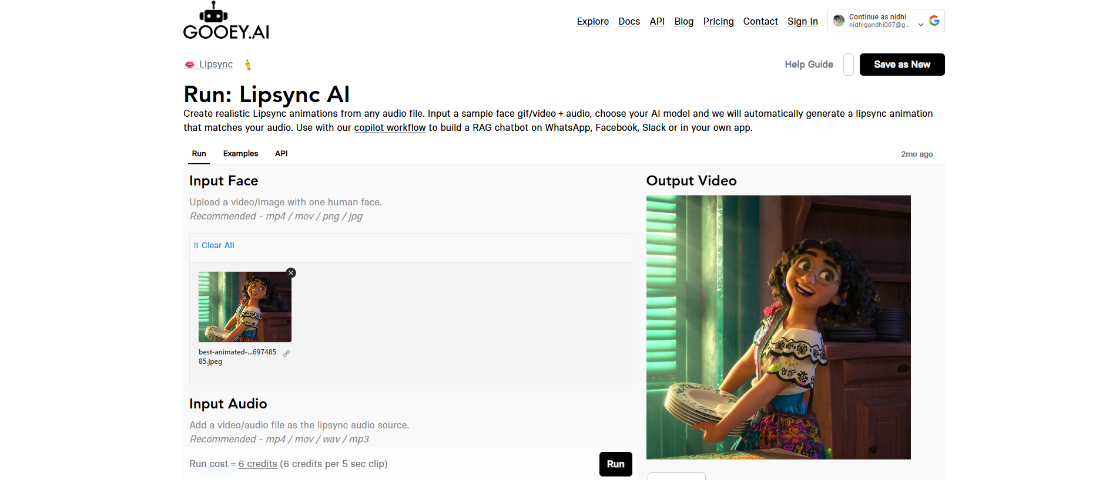
Task: Click the banana emoji beside Lipsync
Action: 248,65
